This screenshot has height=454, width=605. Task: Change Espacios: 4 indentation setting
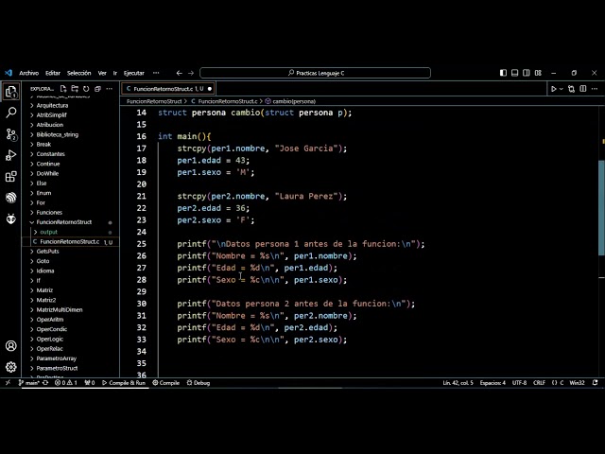pos(493,383)
